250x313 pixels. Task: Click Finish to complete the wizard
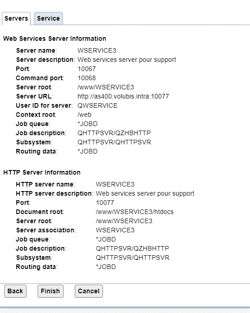(50, 291)
